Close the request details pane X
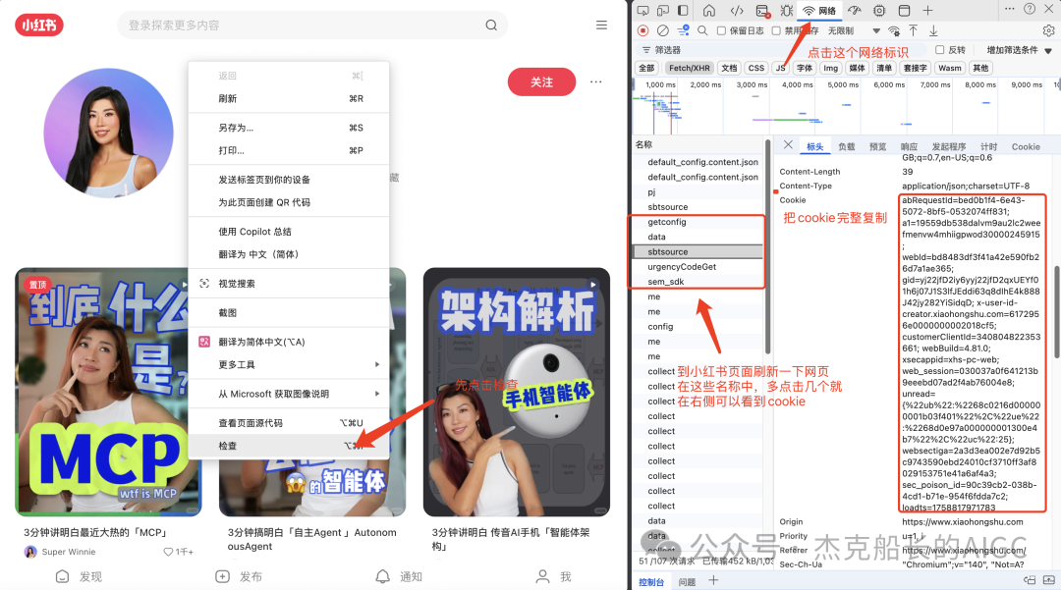 coord(788,144)
